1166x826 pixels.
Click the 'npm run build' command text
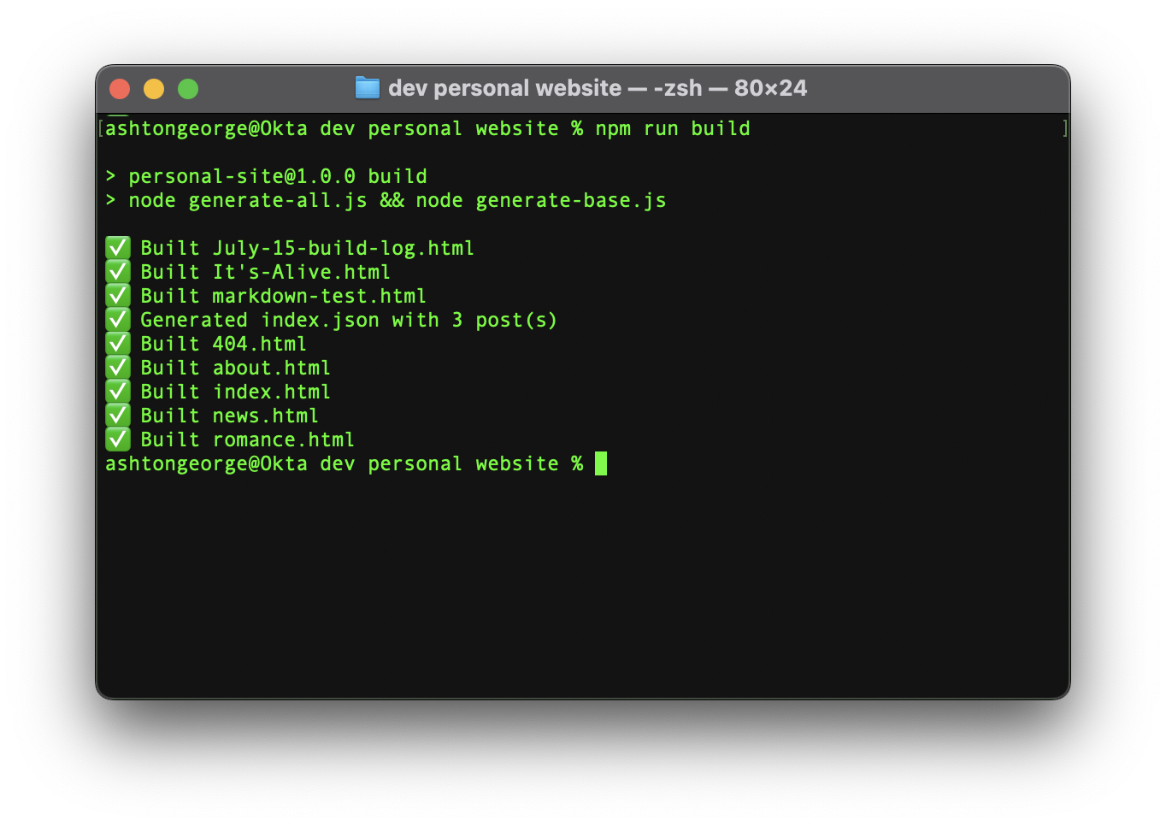(x=673, y=128)
